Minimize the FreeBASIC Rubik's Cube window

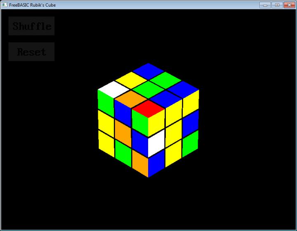(x=265, y=5)
